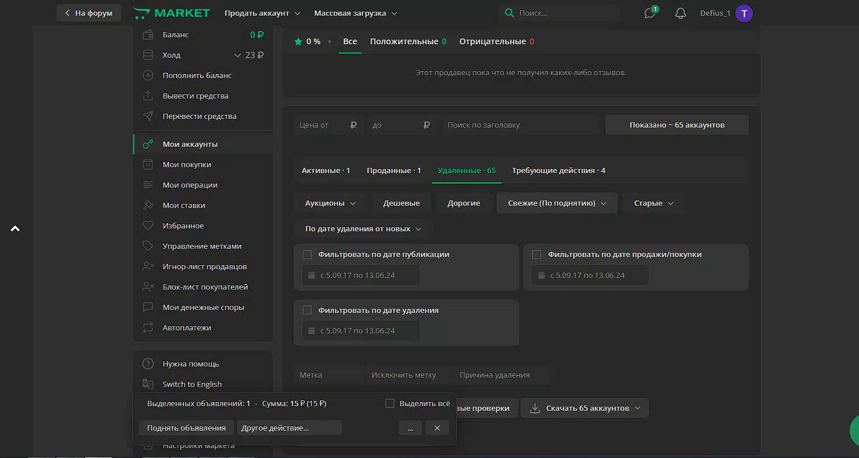859x458 pixels.
Task: Click the upload icon for Вывести средства
Action: coord(148,96)
